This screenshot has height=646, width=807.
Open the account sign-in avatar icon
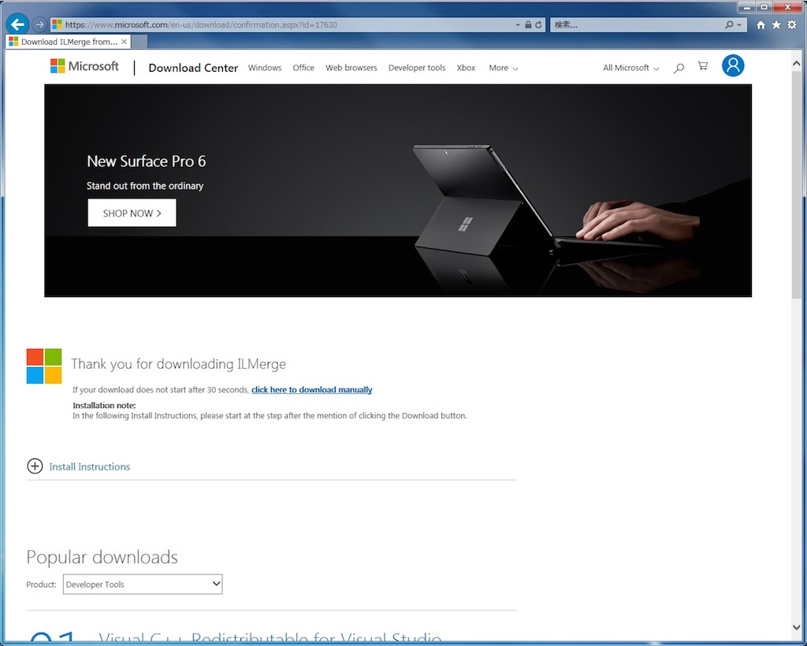733,66
